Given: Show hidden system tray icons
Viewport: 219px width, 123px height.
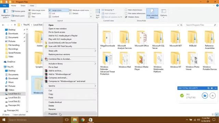Looking at the screenshot, I should click(x=187, y=120).
